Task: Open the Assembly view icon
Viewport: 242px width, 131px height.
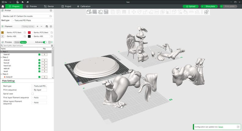Action: (206, 12)
